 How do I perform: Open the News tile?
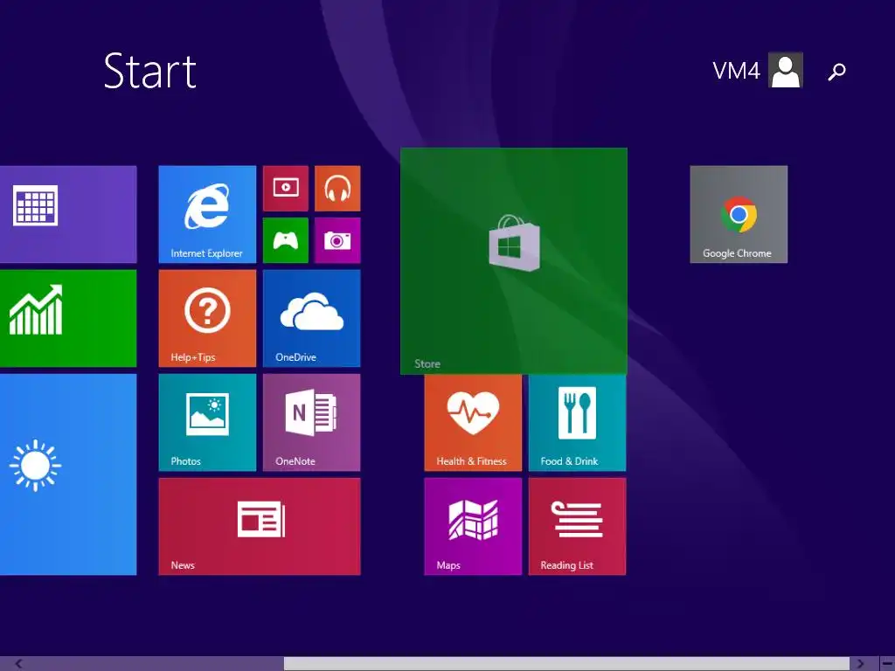click(260, 527)
